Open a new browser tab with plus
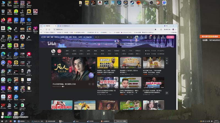 [73, 26]
